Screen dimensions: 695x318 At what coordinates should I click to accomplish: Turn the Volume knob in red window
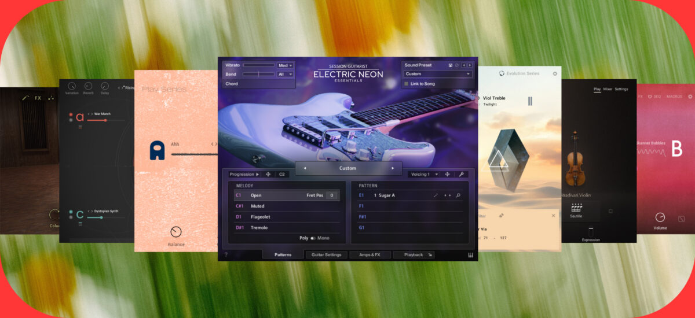(660, 217)
